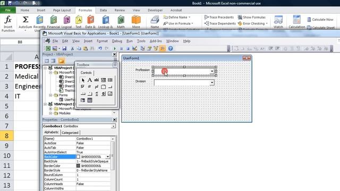Viewport: 340px width, 191px height.
Task: Collapse the Forms folder node
Action: pos(50,95)
